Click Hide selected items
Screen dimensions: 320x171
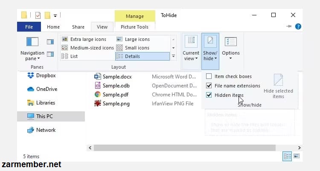(278, 86)
